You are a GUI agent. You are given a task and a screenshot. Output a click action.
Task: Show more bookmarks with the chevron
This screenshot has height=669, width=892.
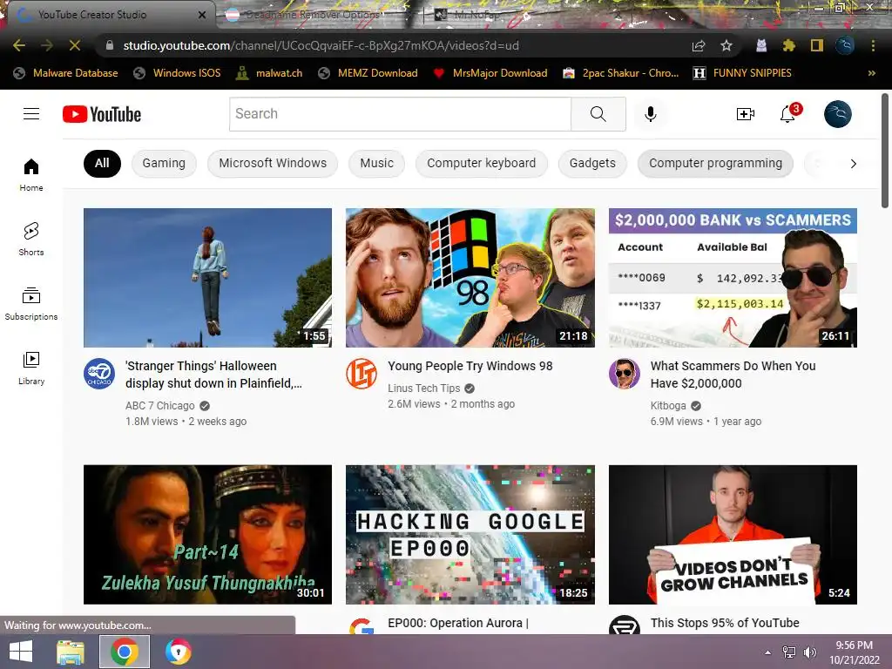pos(871,73)
